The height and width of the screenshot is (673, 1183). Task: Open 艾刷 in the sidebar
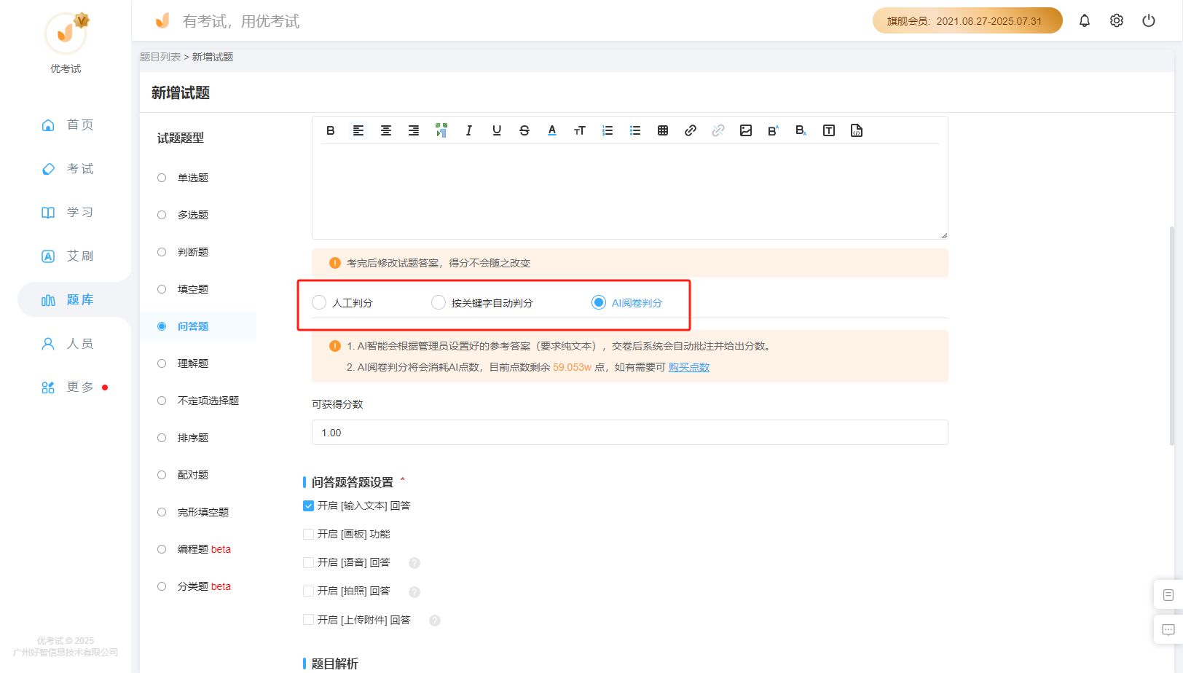[x=68, y=256]
